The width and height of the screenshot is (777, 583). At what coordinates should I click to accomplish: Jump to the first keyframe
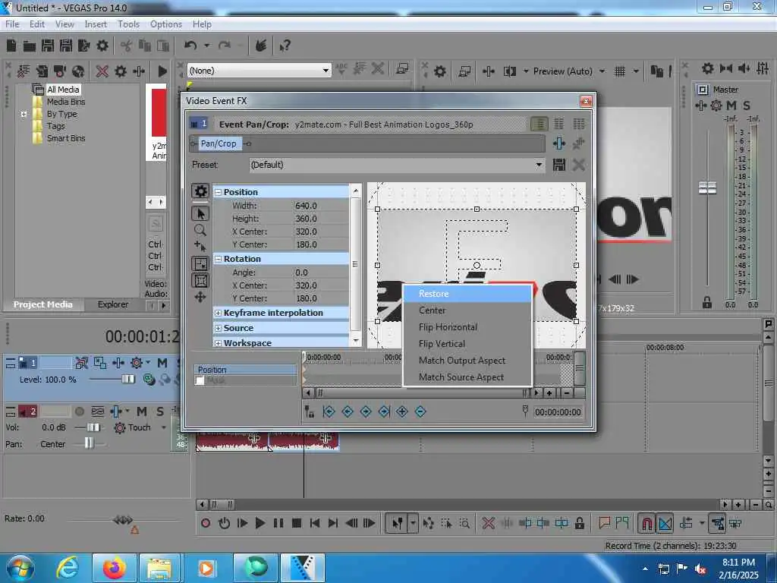point(329,411)
